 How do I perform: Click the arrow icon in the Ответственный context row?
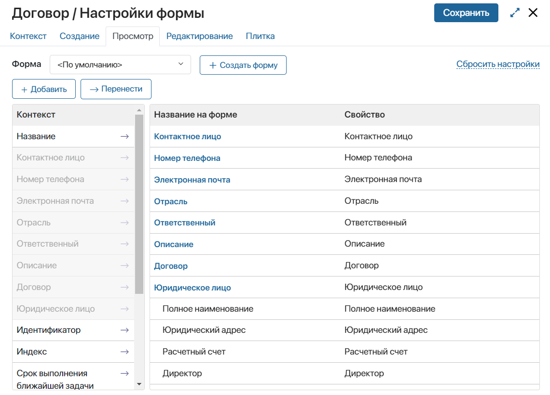pyautogui.click(x=124, y=244)
